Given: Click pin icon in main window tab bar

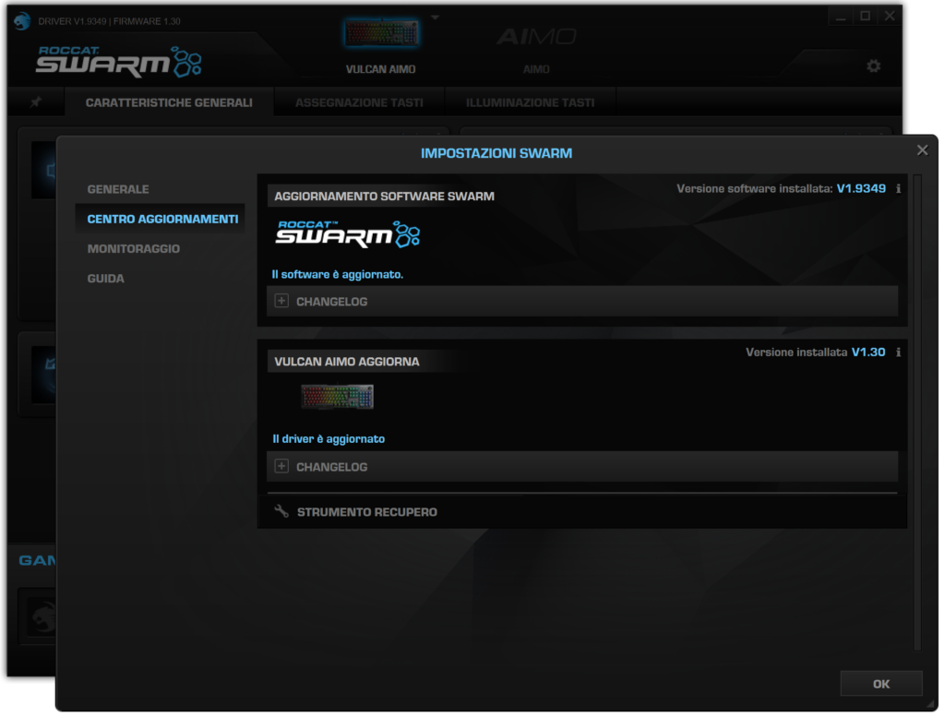Looking at the screenshot, I should [x=36, y=102].
